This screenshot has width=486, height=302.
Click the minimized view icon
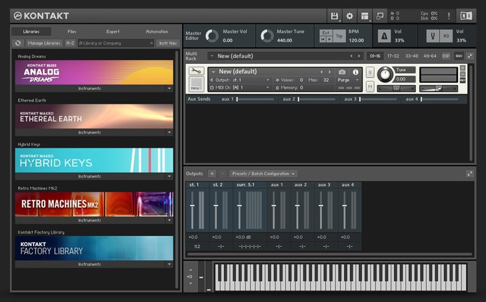[380, 16]
